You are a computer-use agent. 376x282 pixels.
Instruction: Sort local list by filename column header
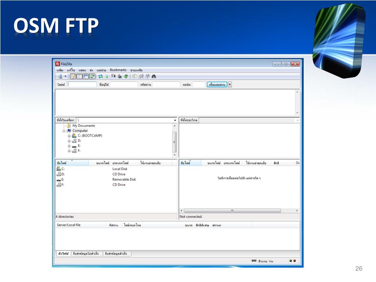click(x=72, y=163)
